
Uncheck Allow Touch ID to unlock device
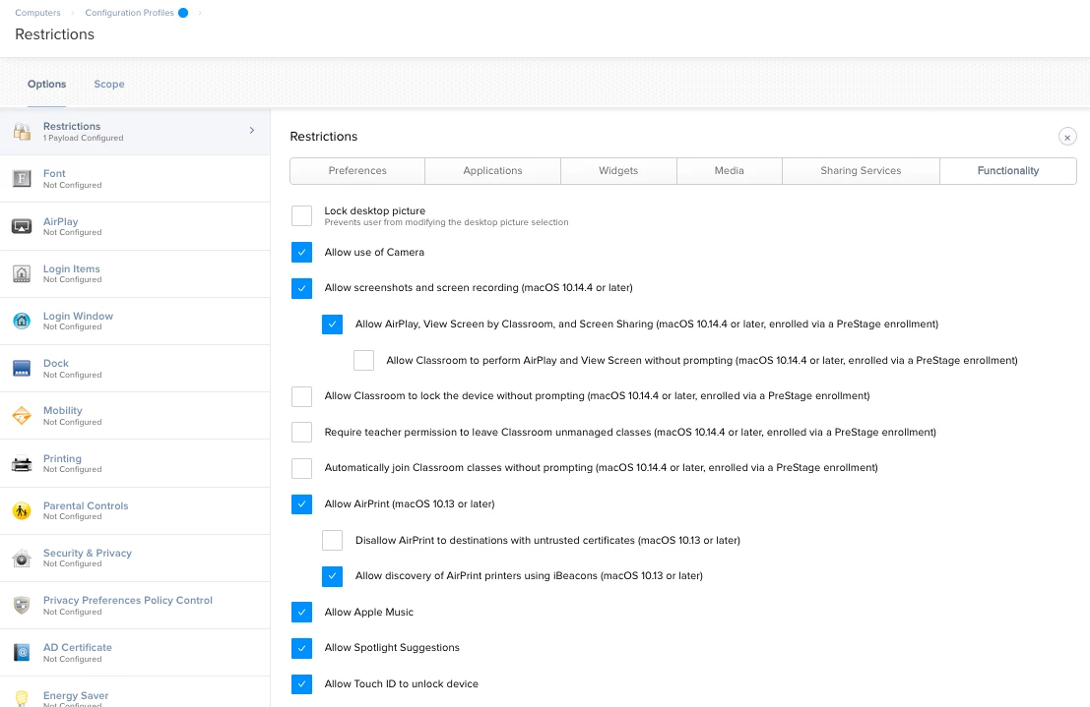pos(301,684)
